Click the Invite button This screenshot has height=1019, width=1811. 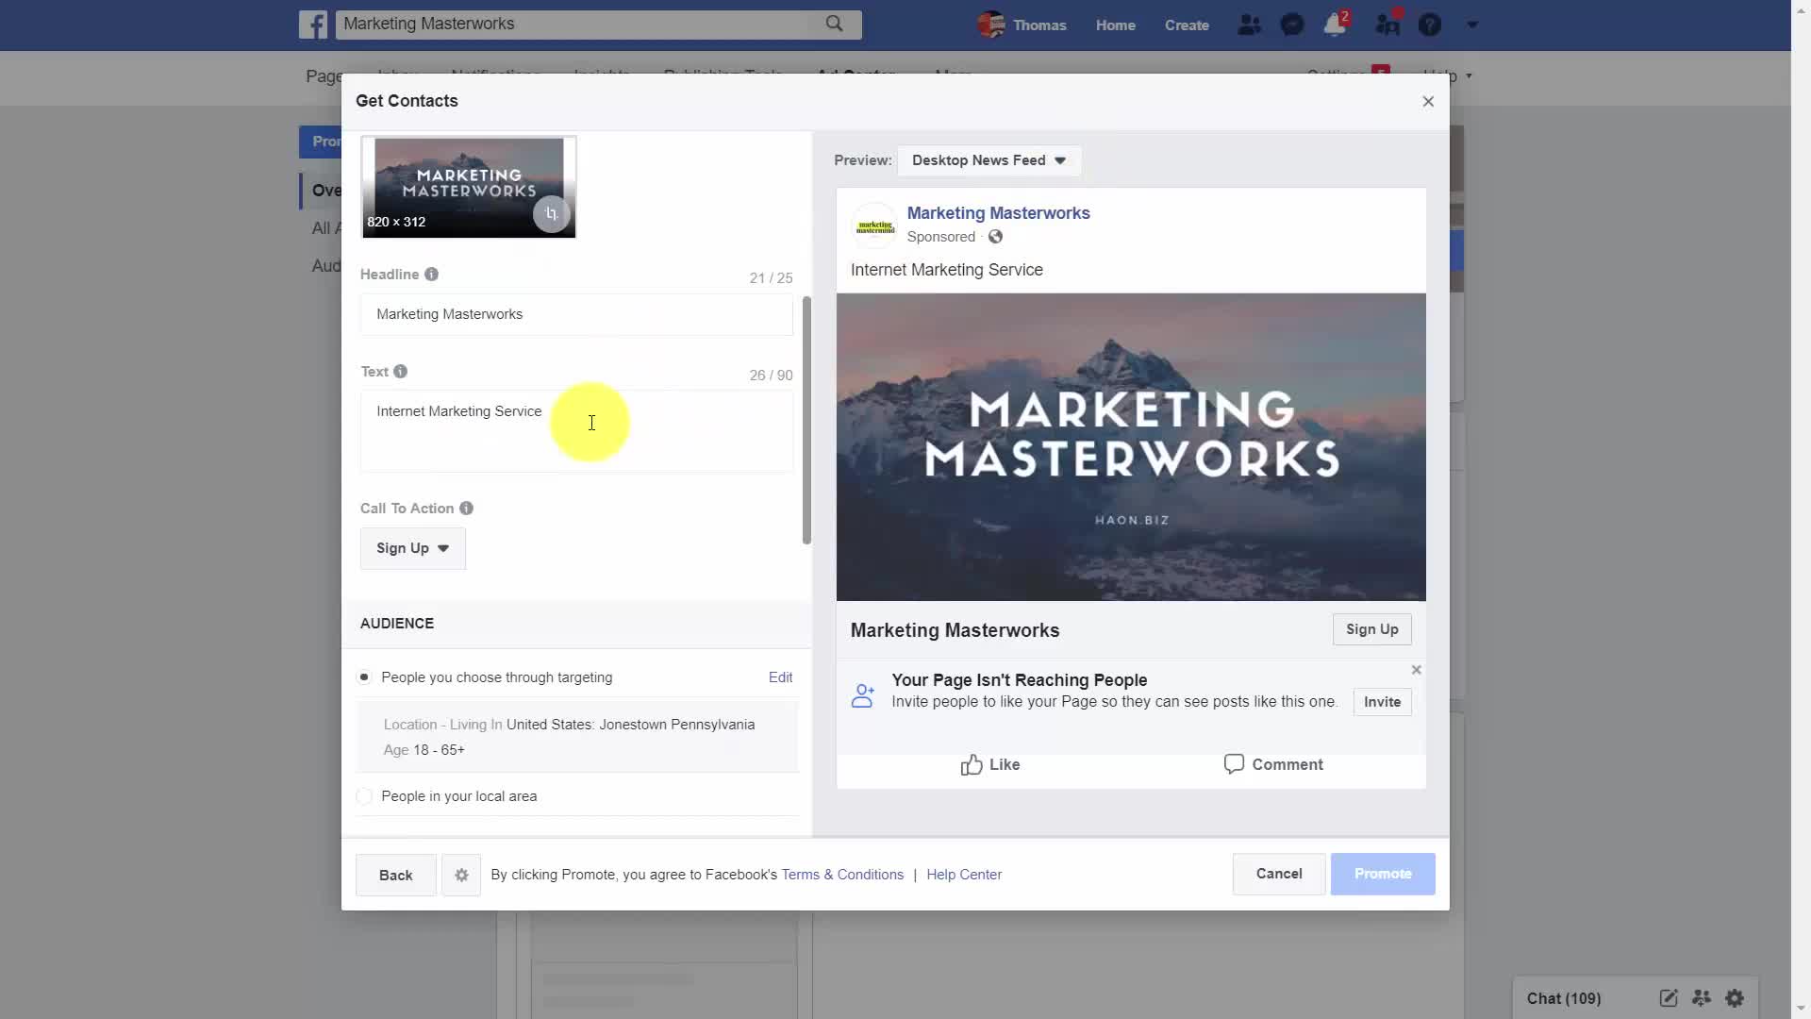click(1382, 702)
